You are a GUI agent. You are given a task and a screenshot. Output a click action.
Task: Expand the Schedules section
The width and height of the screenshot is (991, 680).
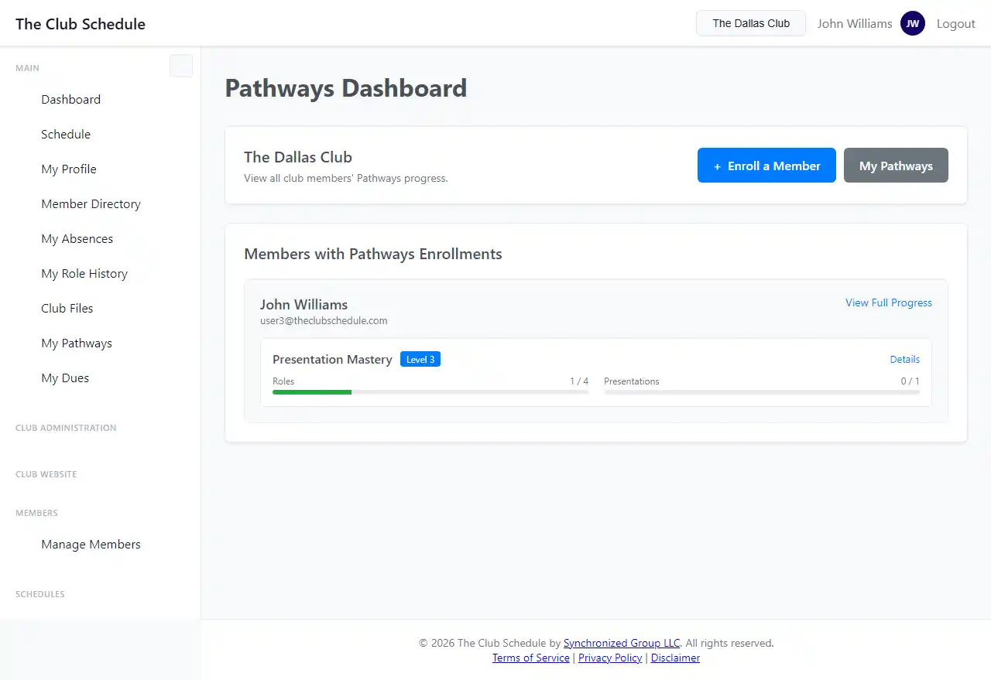tap(39, 594)
